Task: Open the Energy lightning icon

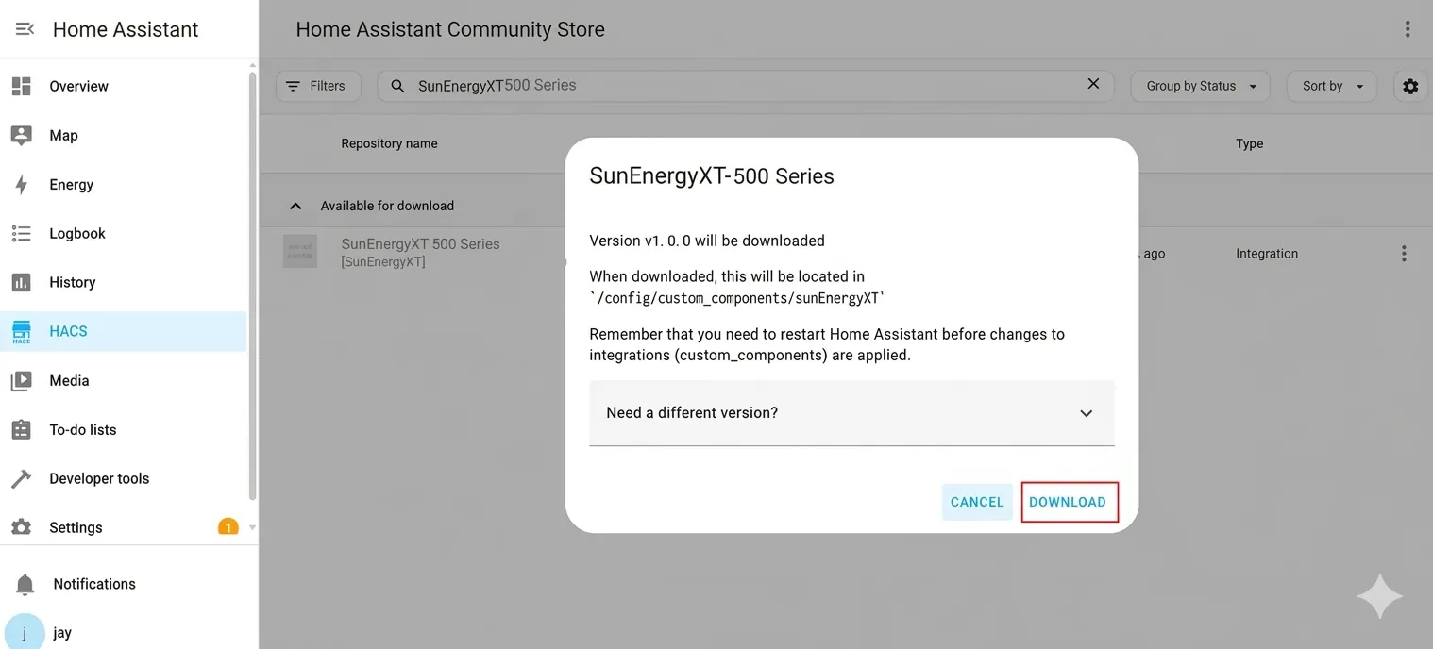Action: pyautogui.click(x=22, y=185)
